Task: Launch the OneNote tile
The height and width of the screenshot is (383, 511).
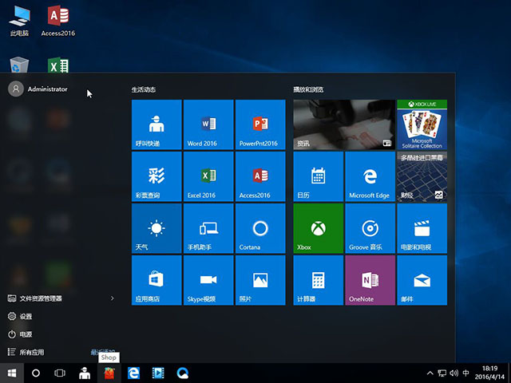Action: point(370,280)
